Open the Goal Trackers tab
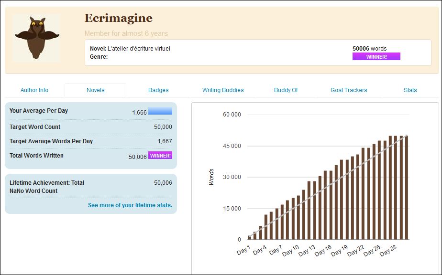This screenshot has height=275, width=442. pos(349,90)
